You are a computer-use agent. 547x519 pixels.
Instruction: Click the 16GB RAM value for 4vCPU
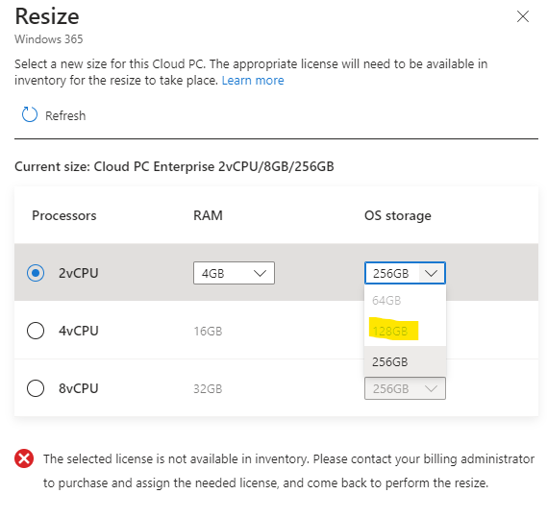click(208, 331)
